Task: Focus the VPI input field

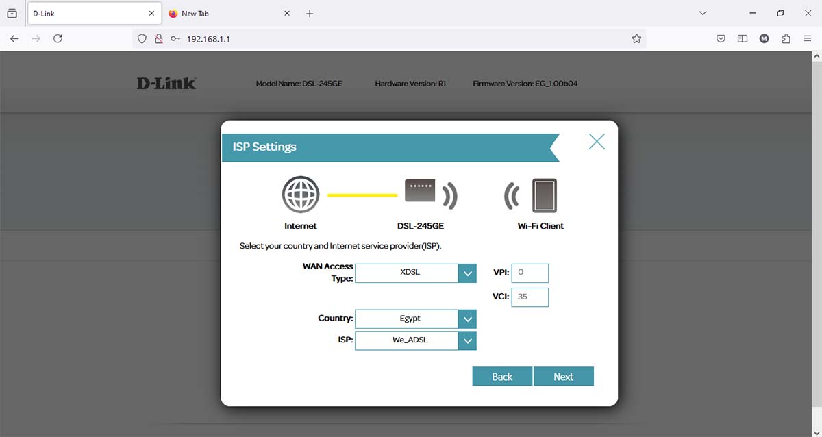Action: coord(530,273)
